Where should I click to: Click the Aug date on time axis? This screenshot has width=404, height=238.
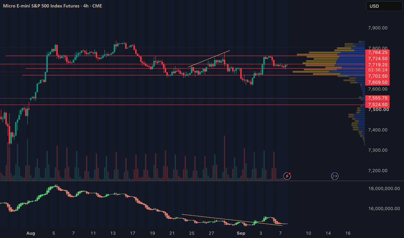[31, 233]
